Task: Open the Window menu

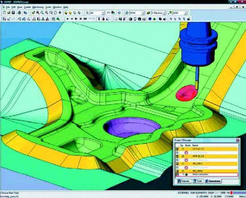Action: 57,7
